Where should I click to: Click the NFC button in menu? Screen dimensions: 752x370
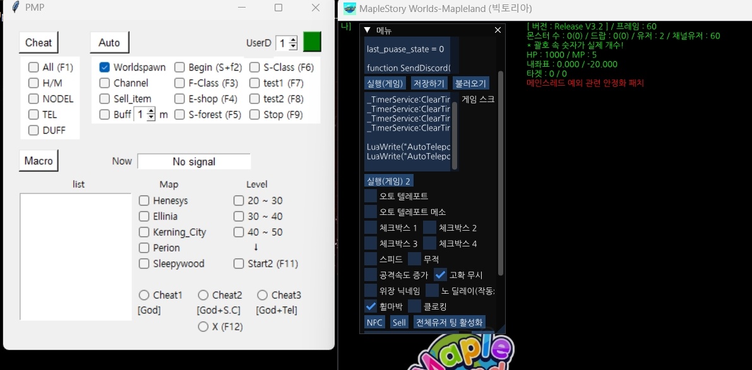tap(374, 322)
